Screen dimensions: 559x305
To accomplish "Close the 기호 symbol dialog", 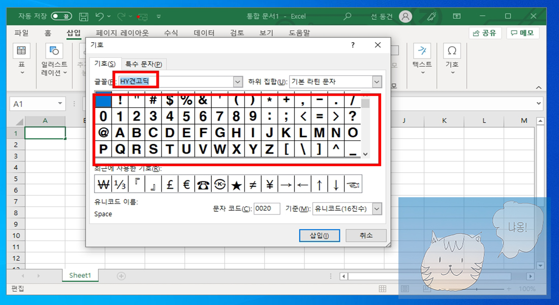I will coord(378,45).
